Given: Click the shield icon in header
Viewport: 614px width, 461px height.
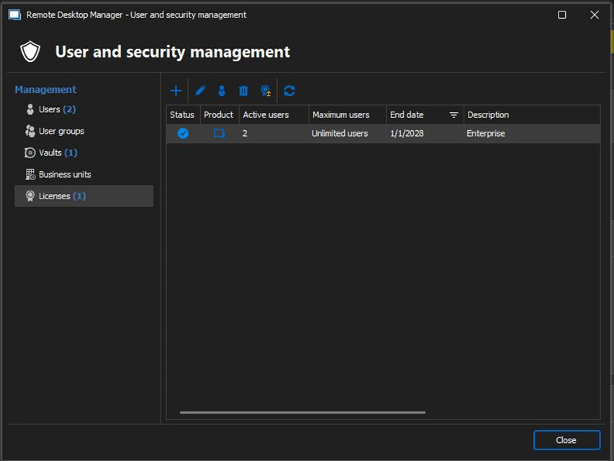Looking at the screenshot, I should (x=30, y=52).
